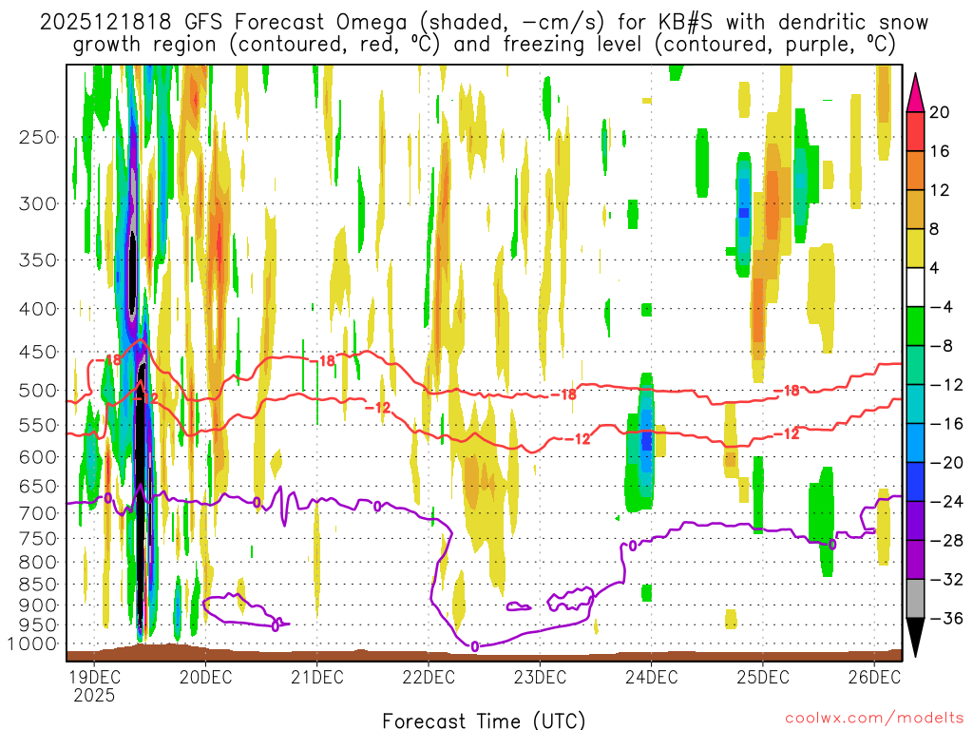Click the green legend swatch between -8 and -4
This screenshot has width=973, height=730.
coord(915,327)
